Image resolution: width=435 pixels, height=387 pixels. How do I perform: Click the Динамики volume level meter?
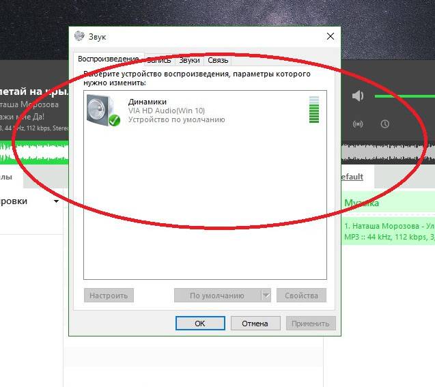pyautogui.click(x=314, y=109)
